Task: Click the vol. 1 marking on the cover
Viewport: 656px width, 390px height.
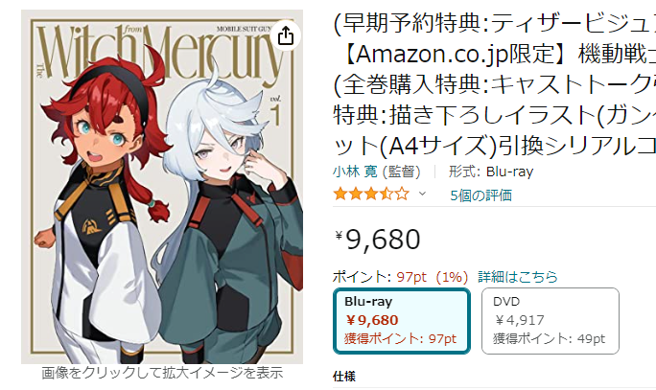Action: (x=275, y=111)
